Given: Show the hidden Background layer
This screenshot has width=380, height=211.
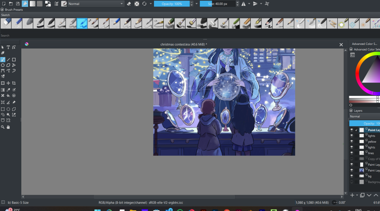Looking at the screenshot, I should pyautogui.click(x=351, y=182).
